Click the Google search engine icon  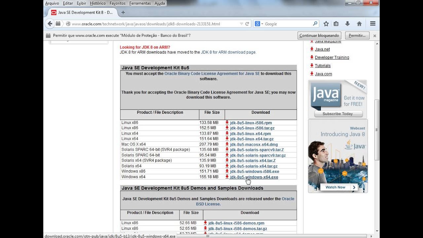[x=257, y=24]
